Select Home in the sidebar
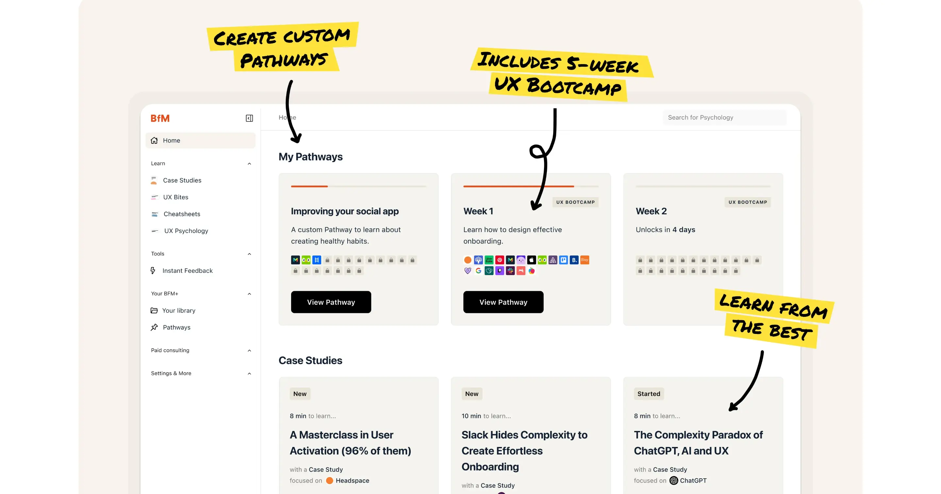 coord(200,140)
